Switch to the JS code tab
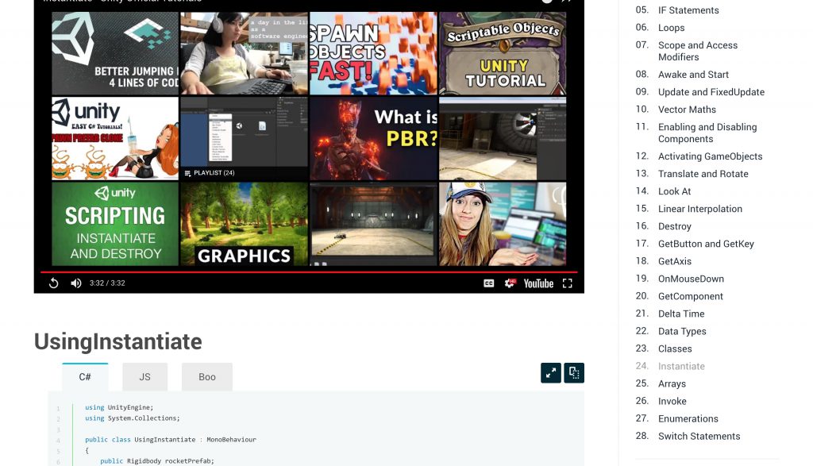The height and width of the screenshot is (466, 813). (144, 377)
